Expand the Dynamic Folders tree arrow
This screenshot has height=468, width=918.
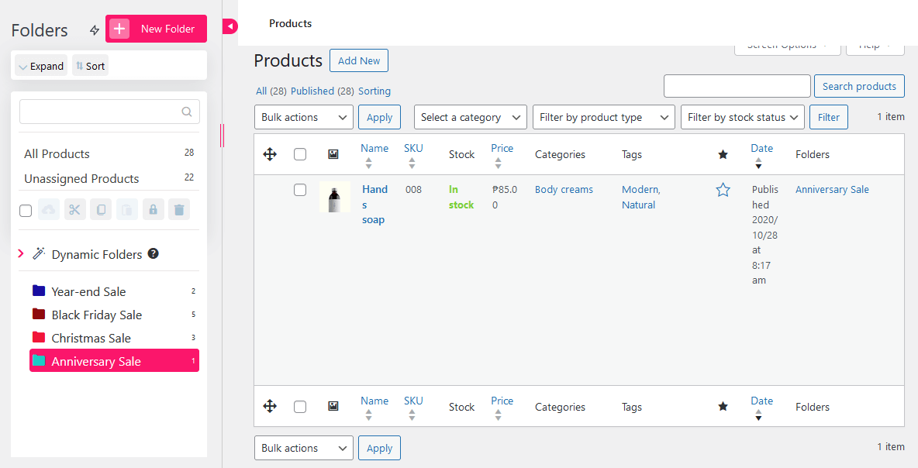click(20, 253)
